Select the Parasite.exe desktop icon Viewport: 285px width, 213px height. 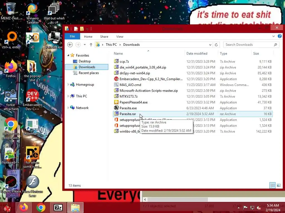[x=54, y=40]
